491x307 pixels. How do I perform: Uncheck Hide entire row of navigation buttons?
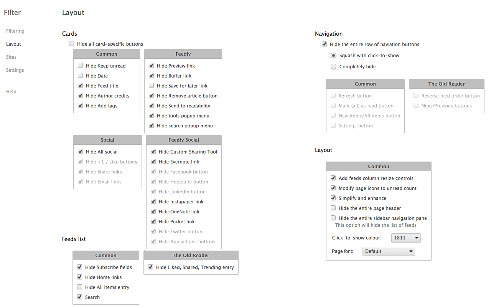325,44
